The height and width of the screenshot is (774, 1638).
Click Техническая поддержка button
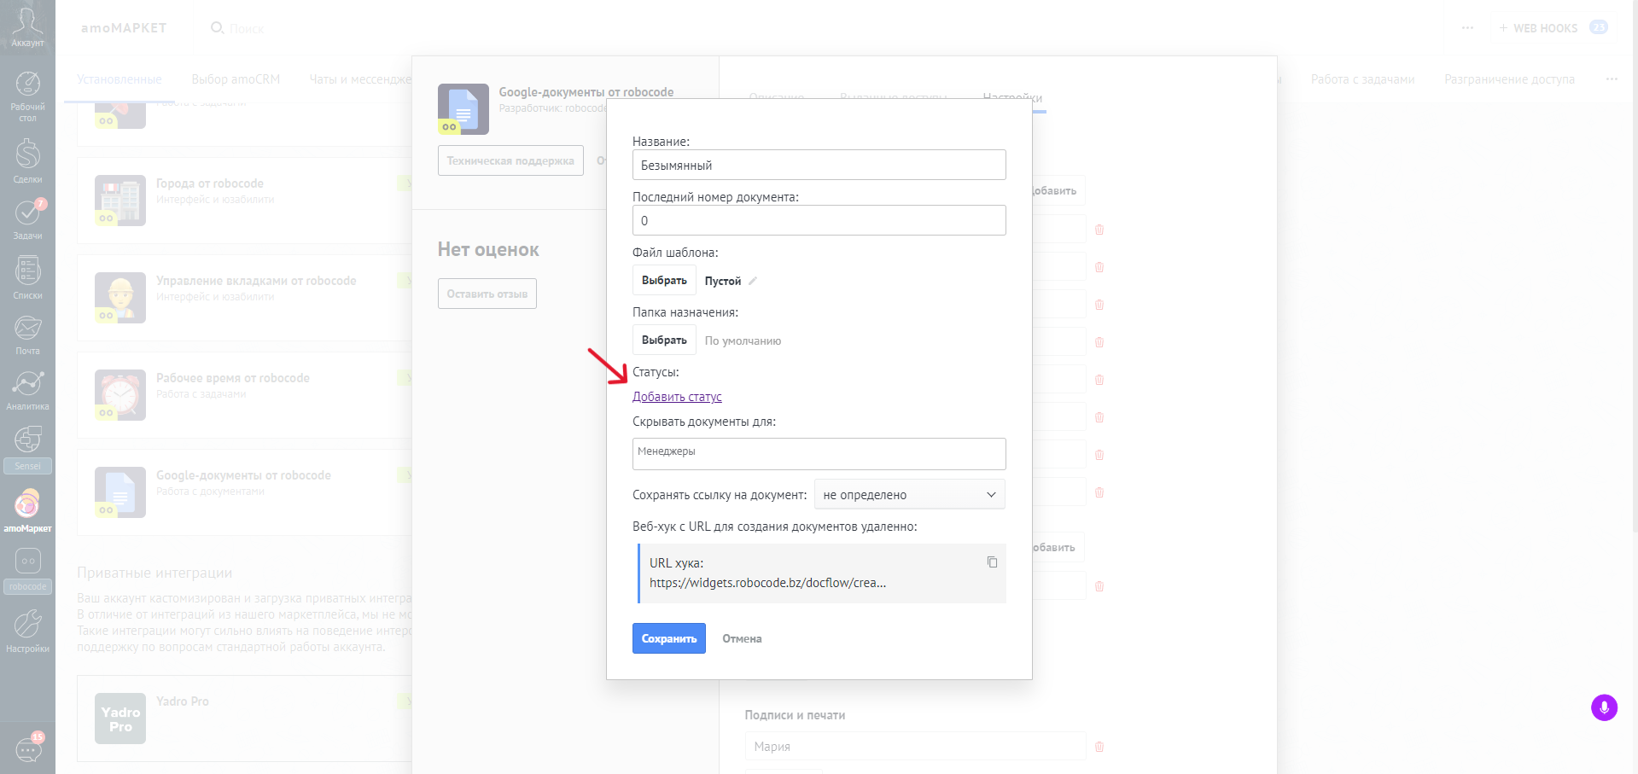click(x=510, y=160)
